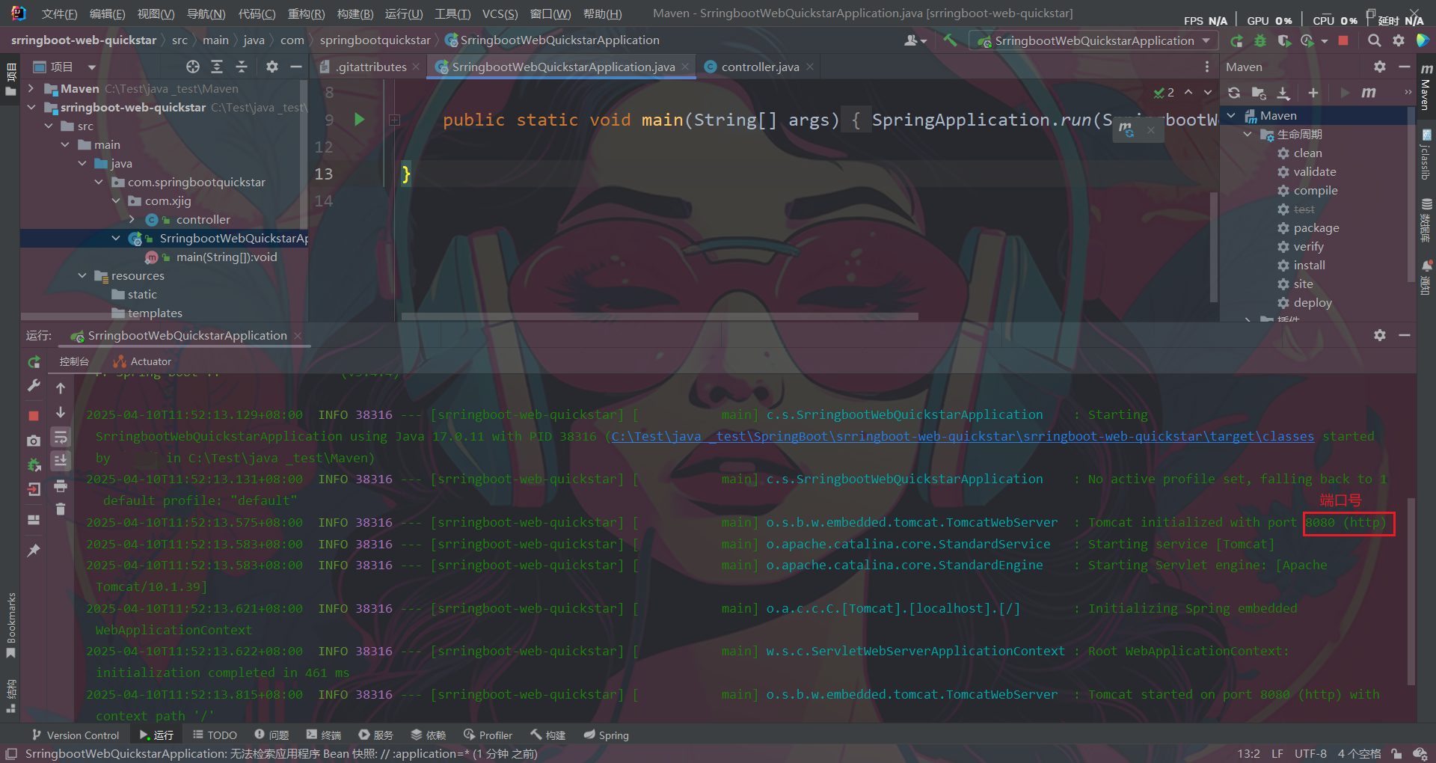Click the green Debug bug icon
The width and height of the screenshot is (1436, 763).
1260,41
